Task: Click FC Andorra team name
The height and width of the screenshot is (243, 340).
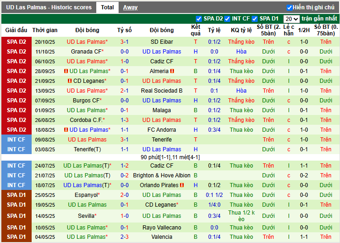Action: click(x=162, y=130)
